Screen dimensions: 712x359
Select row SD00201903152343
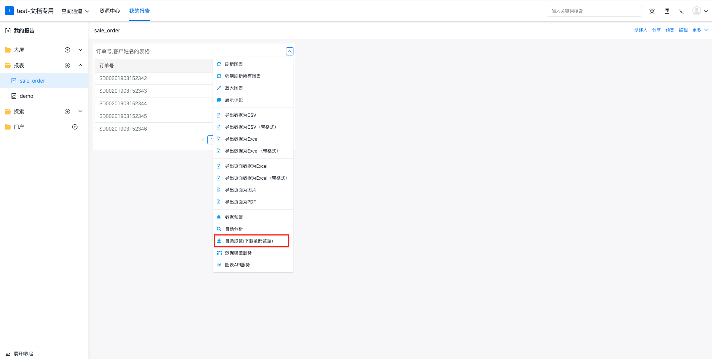tap(153, 91)
